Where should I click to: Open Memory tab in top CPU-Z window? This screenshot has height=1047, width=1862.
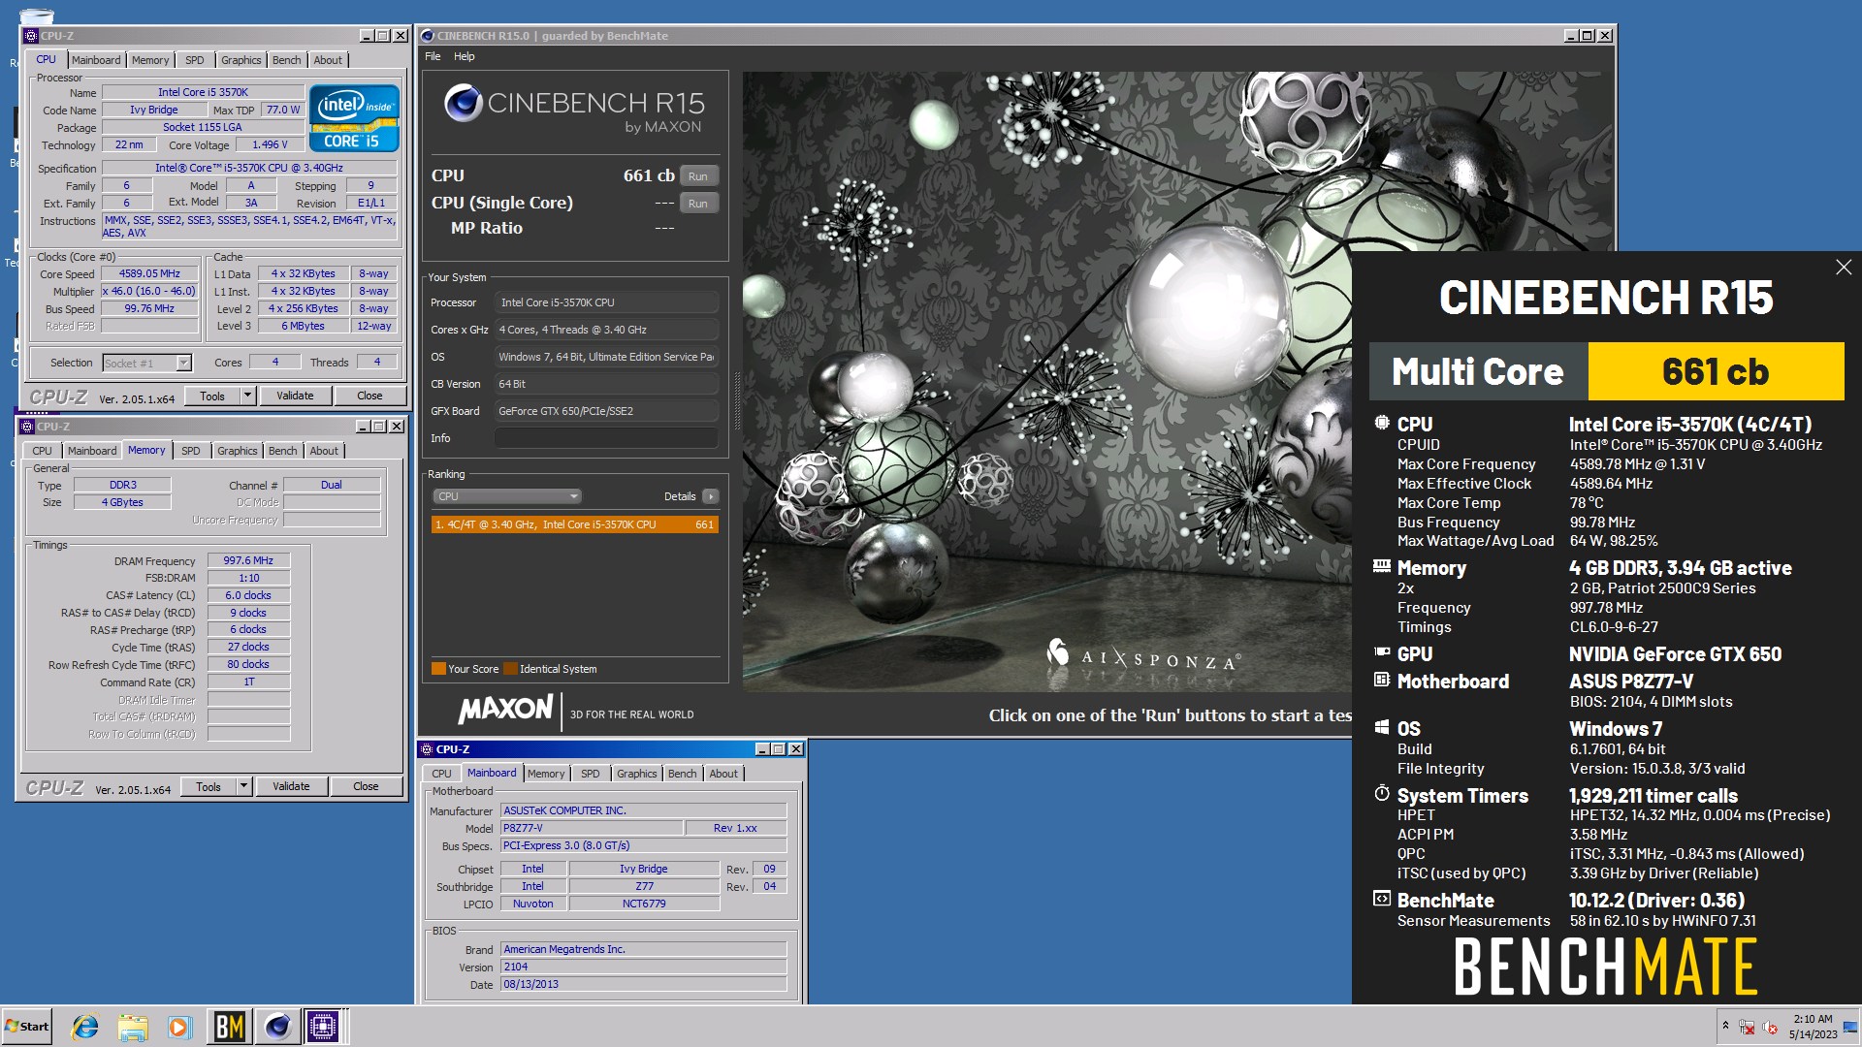click(150, 60)
